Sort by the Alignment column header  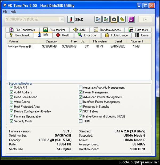(136, 41)
